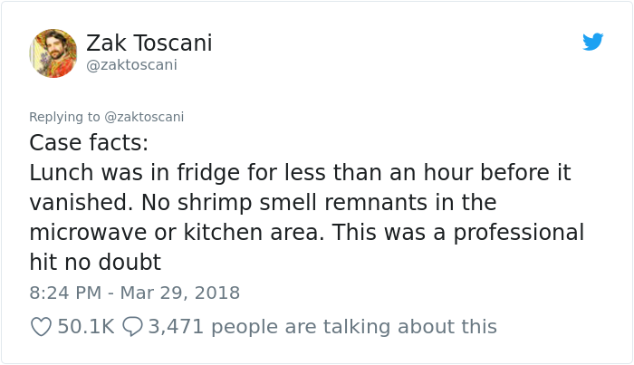Viewport: 634px width, 365px height.
Task: Click the display name Zak Toscani
Action: pos(149,43)
